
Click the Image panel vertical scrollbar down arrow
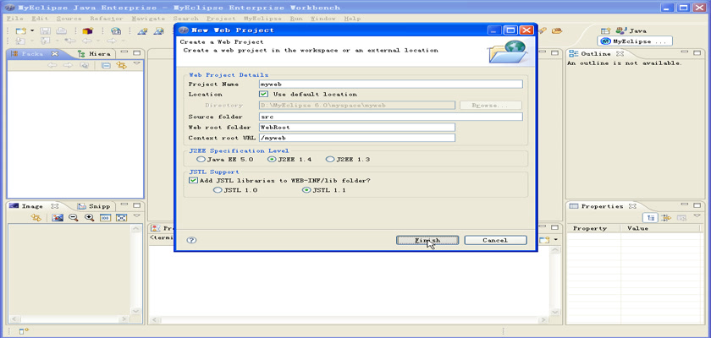point(136,311)
